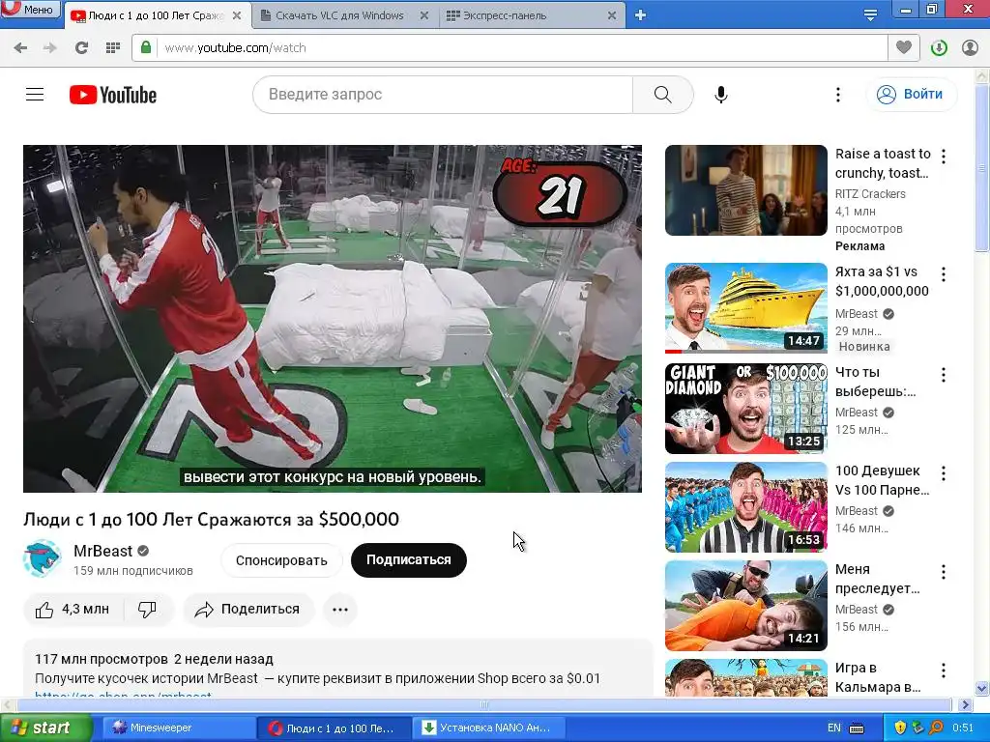Switch to Minesweeper taskbar item
The height and width of the screenshot is (742, 990).
(177, 728)
